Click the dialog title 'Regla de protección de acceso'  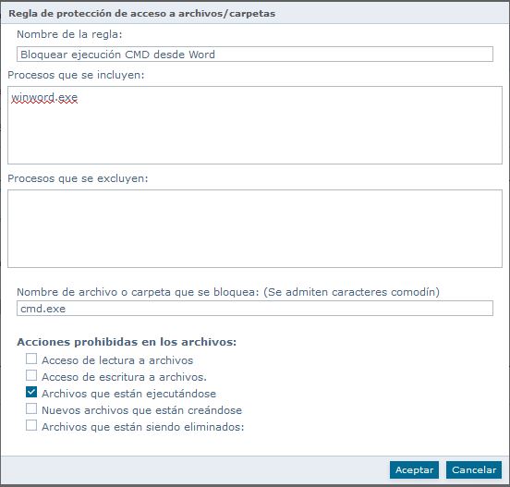pyautogui.click(x=141, y=14)
